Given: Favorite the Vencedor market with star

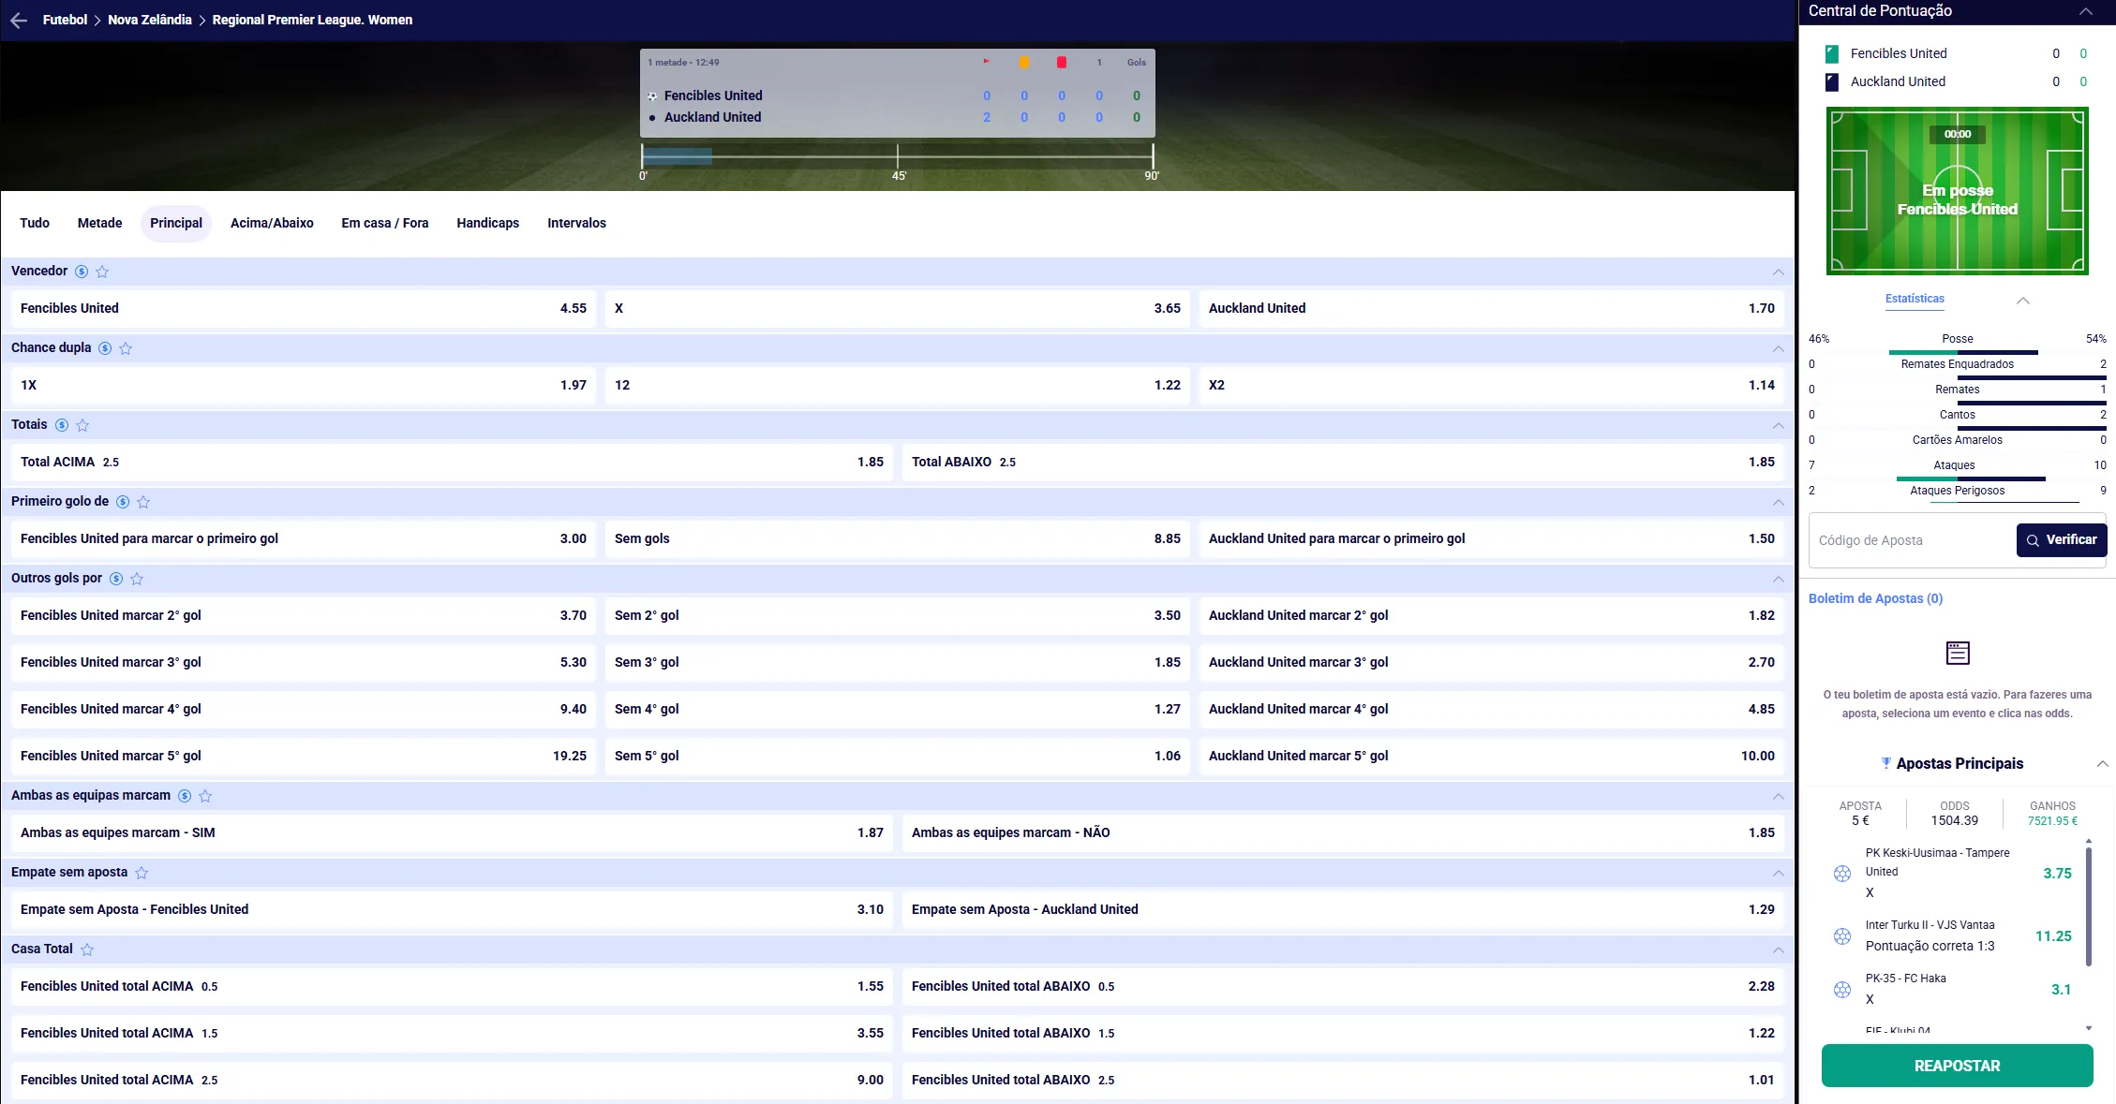Looking at the screenshot, I should 102,272.
